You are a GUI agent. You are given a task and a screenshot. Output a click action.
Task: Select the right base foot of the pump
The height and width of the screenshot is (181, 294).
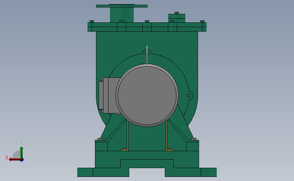tap(191, 173)
